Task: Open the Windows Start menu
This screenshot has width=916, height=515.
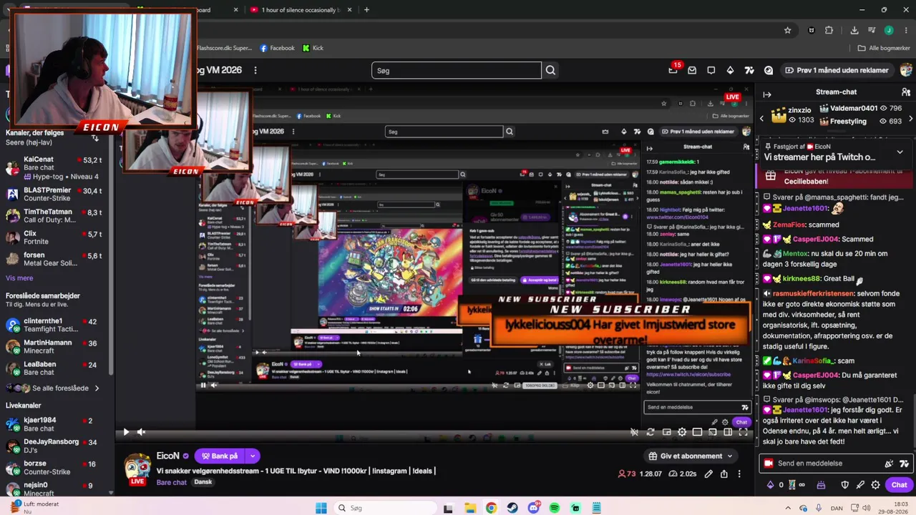Action: [x=321, y=509]
